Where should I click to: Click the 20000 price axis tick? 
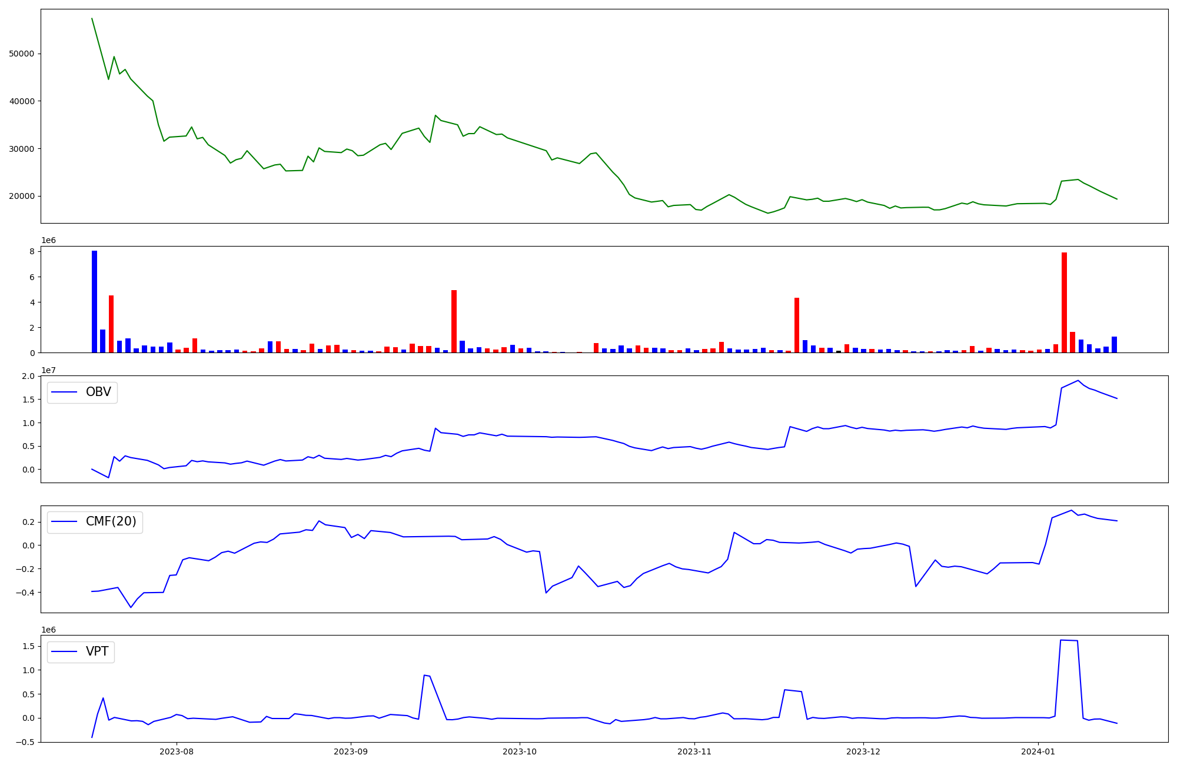click(x=22, y=197)
